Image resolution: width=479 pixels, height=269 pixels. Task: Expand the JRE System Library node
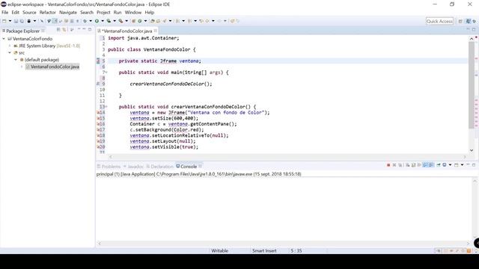coord(10,46)
